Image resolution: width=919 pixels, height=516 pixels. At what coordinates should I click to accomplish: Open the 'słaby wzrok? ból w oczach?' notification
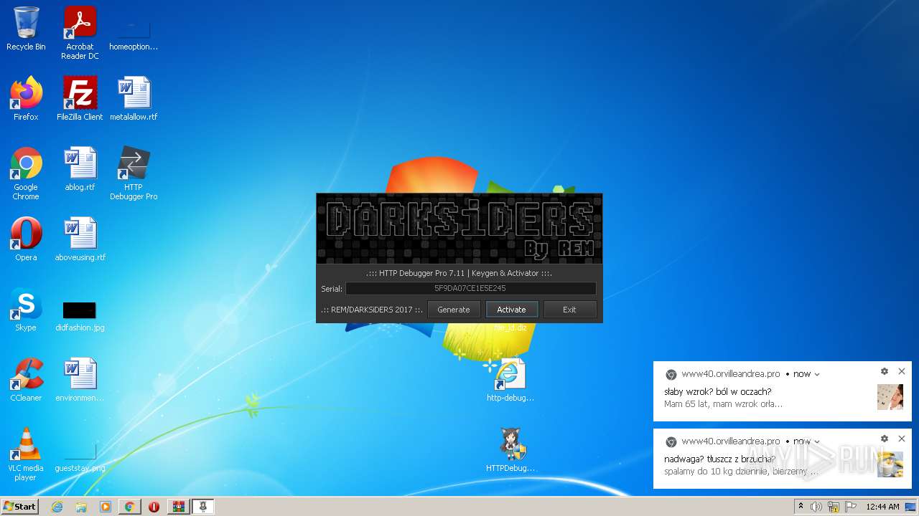point(783,391)
